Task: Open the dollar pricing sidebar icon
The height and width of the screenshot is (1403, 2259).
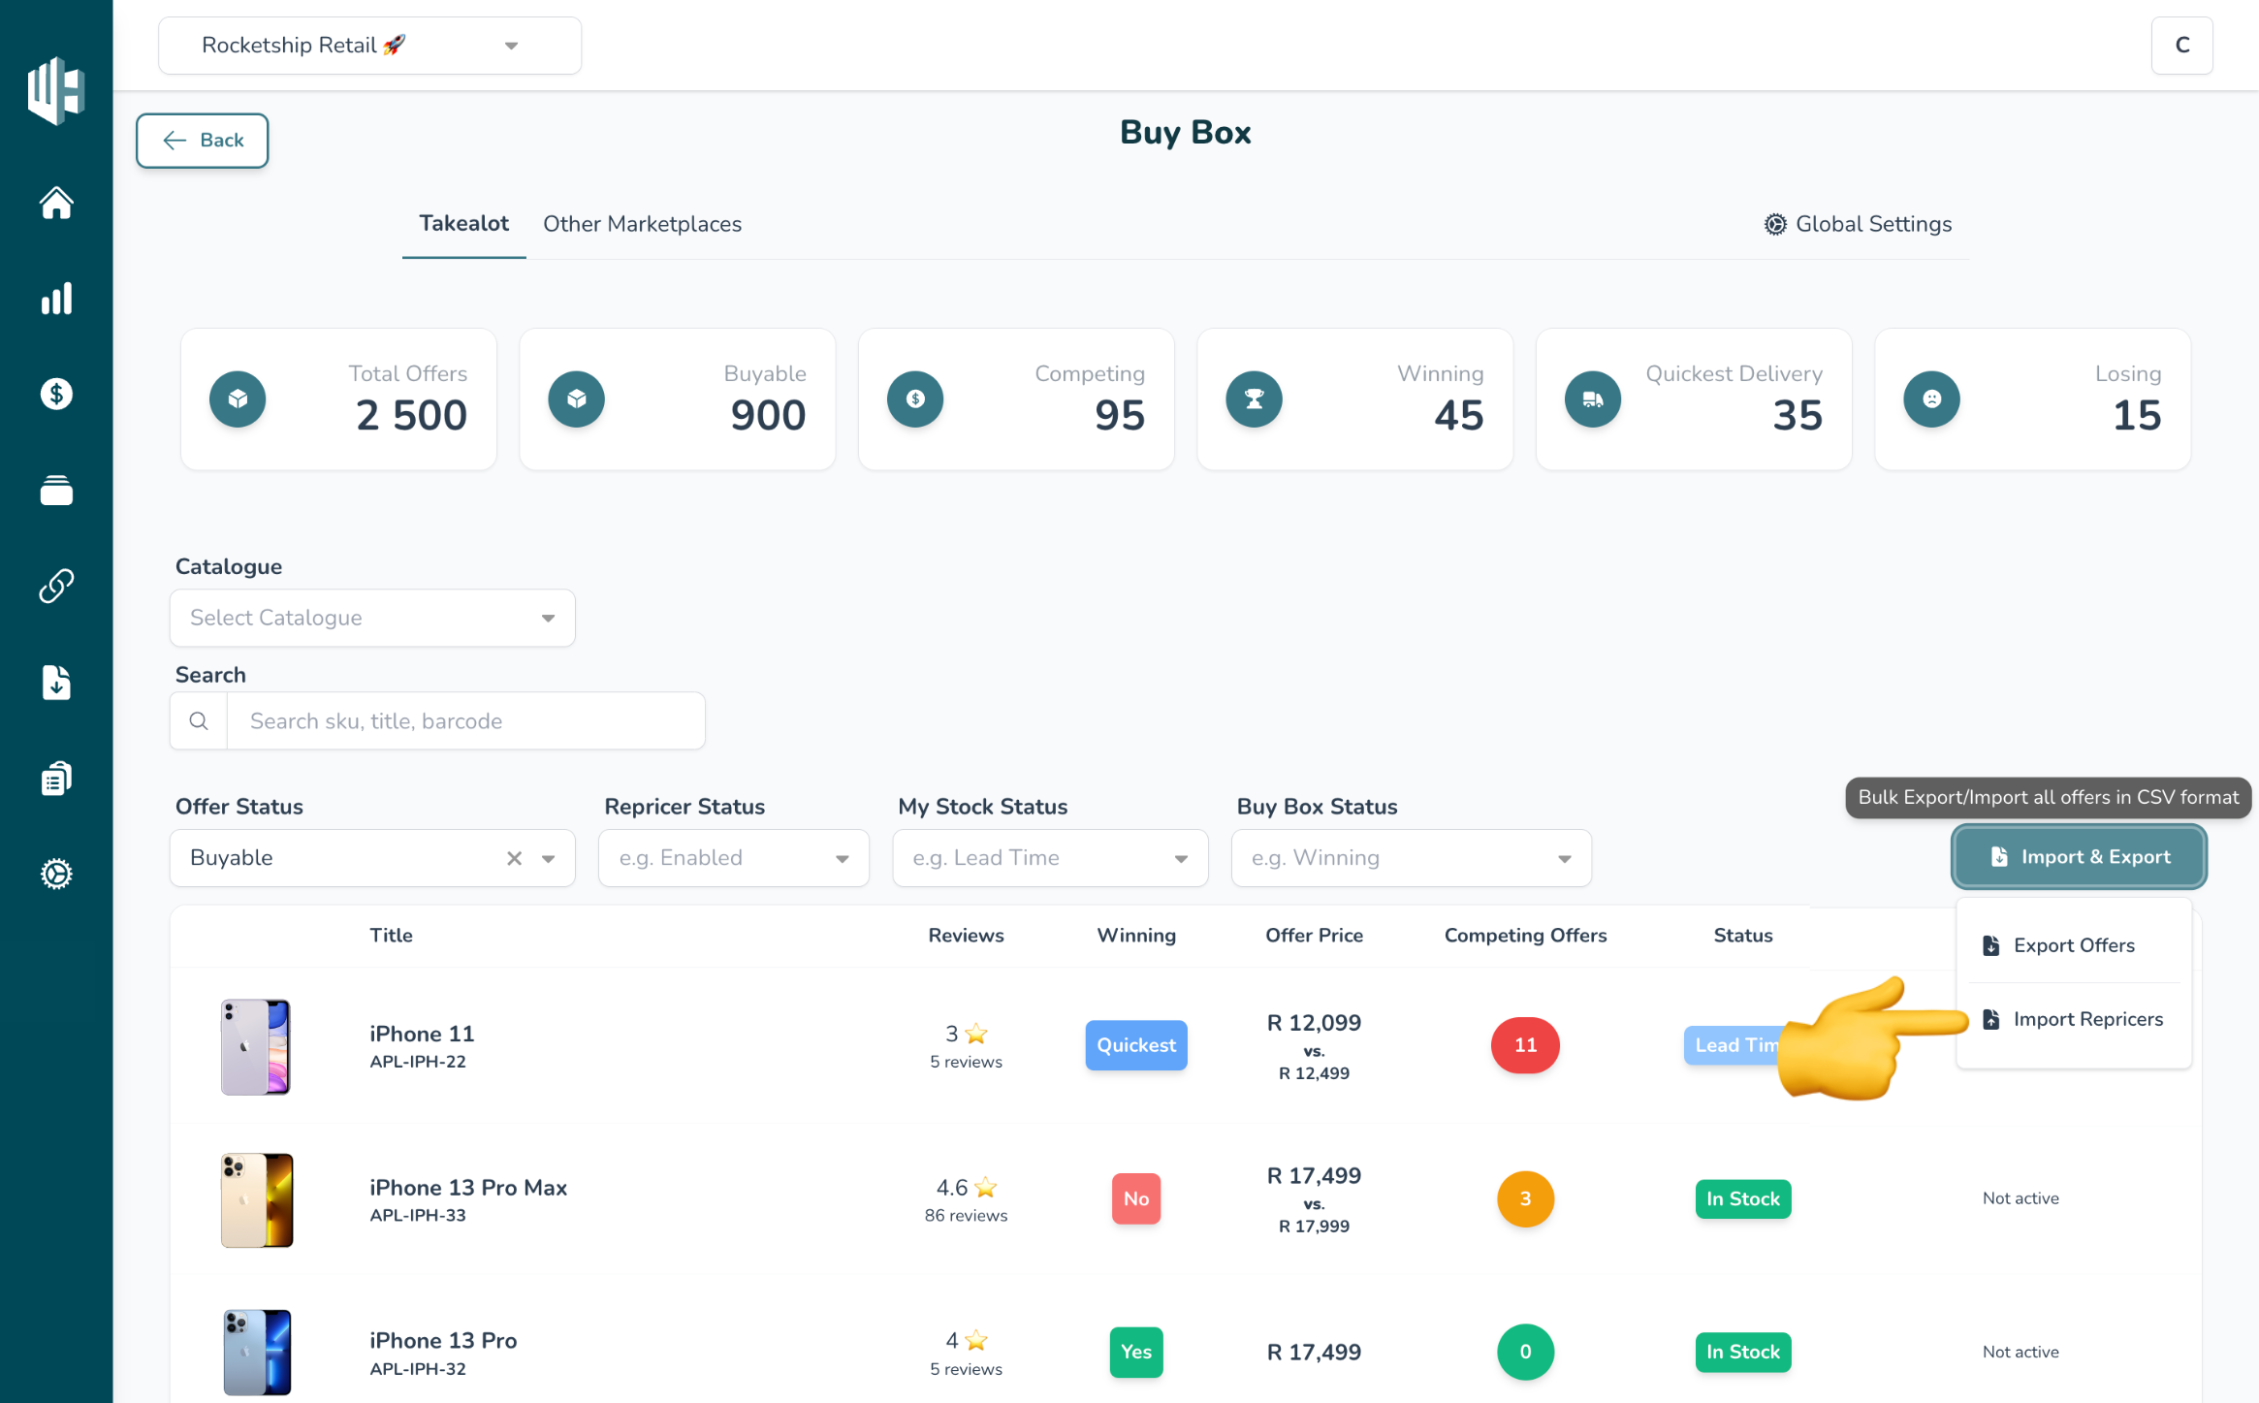Action: click(x=56, y=394)
